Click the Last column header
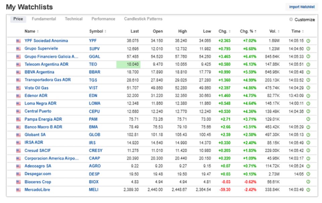The height and width of the screenshot is (203, 322). click(x=135, y=31)
